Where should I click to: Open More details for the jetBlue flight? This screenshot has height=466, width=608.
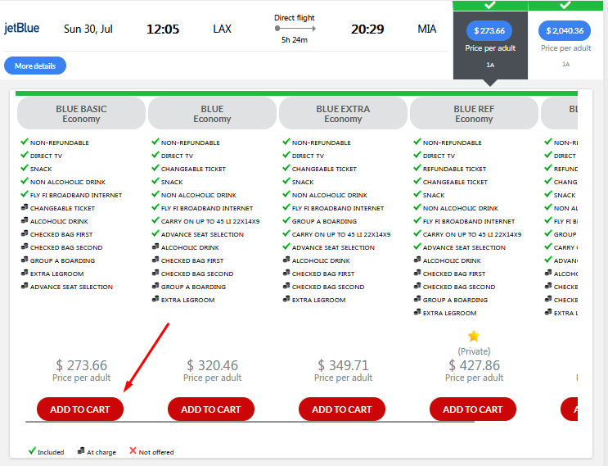pyautogui.click(x=35, y=66)
